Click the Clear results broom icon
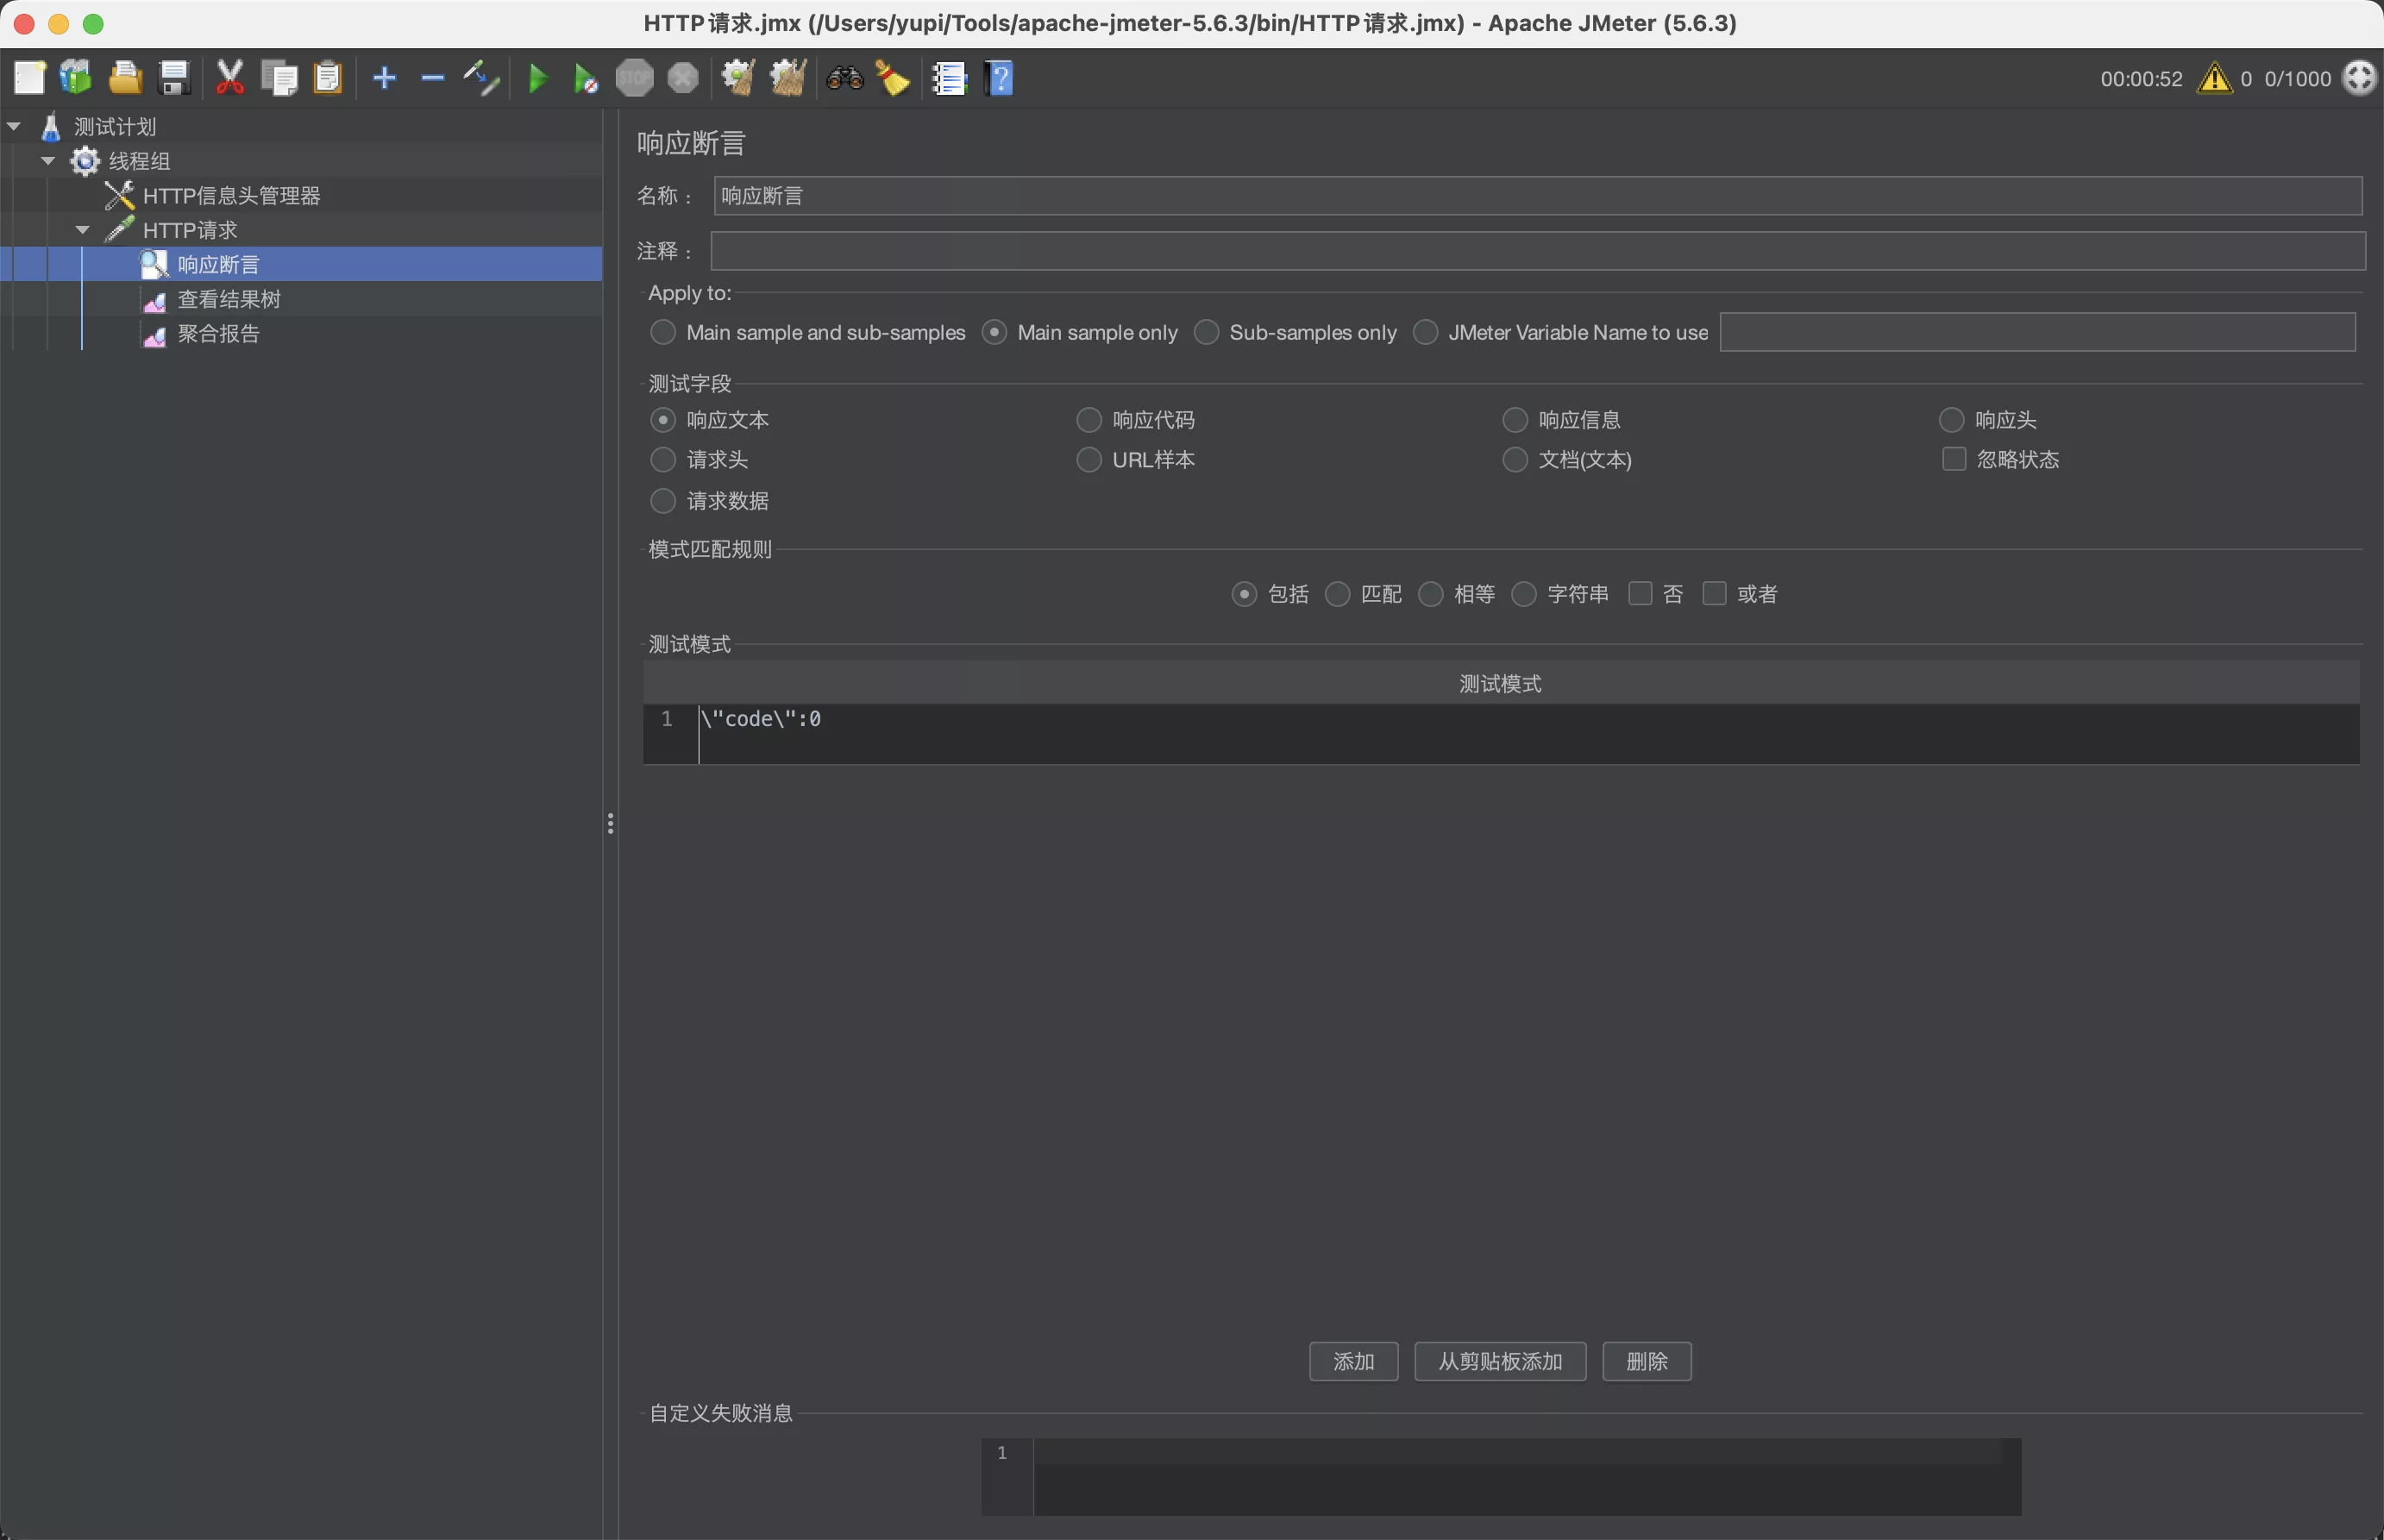Viewport: 2384px width, 1540px height. [x=739, y=78]
